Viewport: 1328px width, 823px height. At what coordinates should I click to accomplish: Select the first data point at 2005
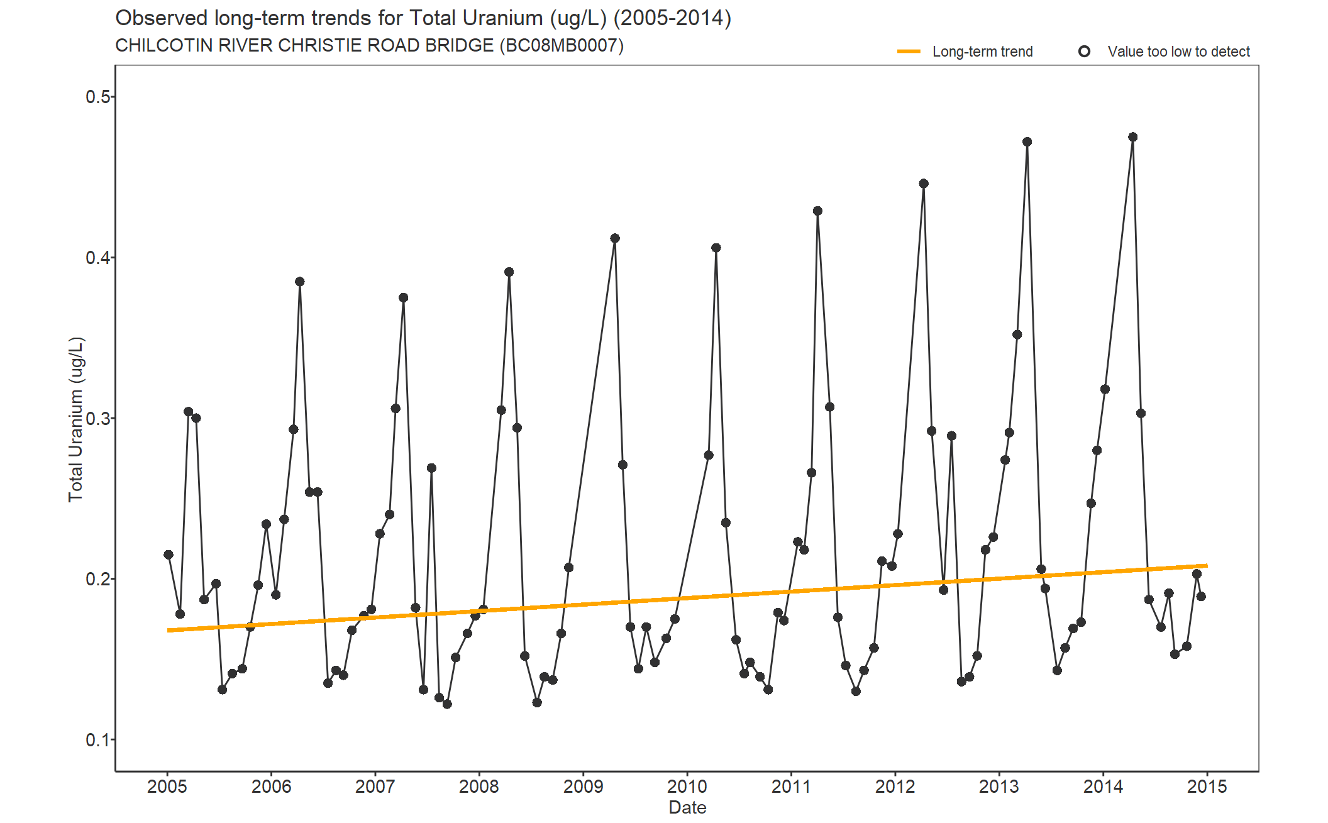point(169,555)
